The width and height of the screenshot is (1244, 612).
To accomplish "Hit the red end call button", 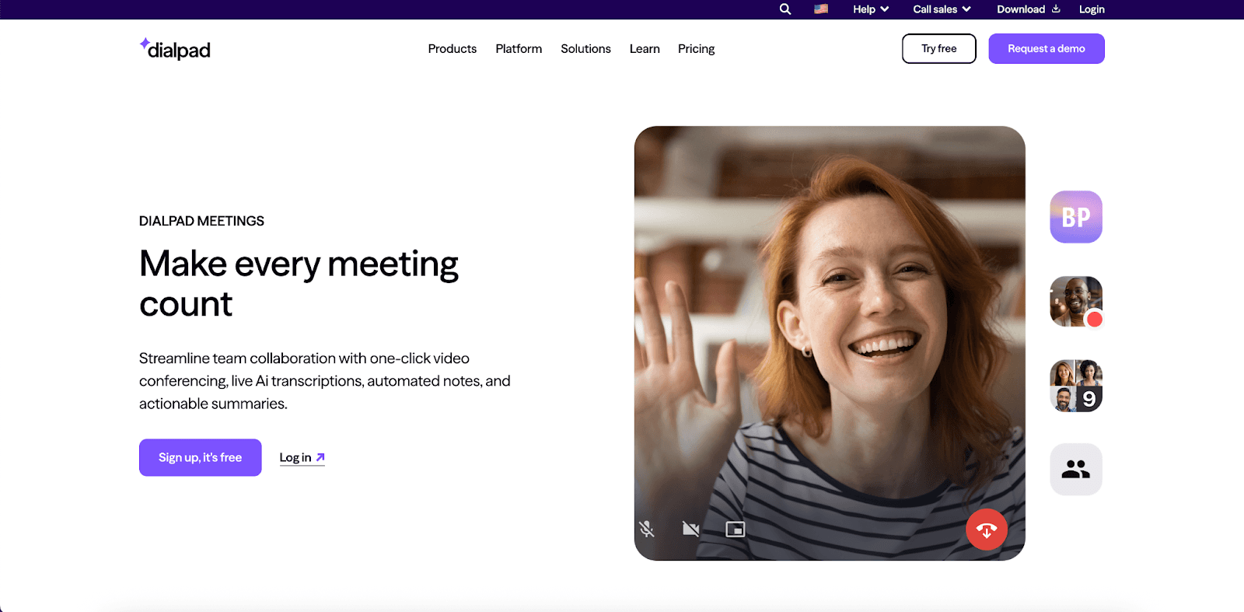I will click(x=987, y=530).
